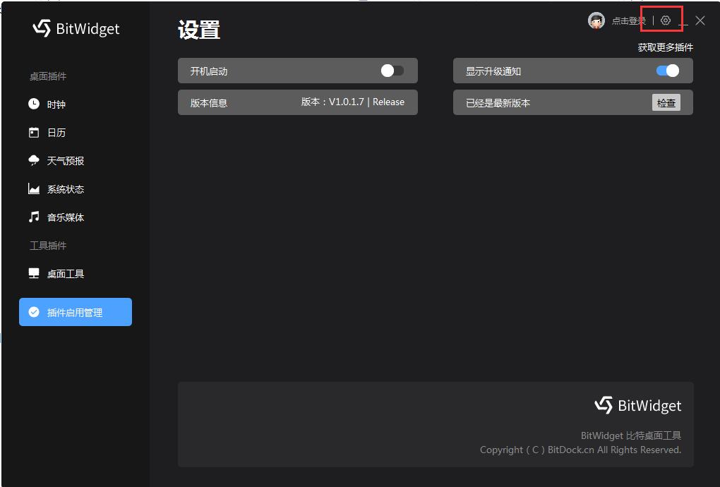Click the 工具插件 section label
720x487 pixels.
tap(48, 246)
